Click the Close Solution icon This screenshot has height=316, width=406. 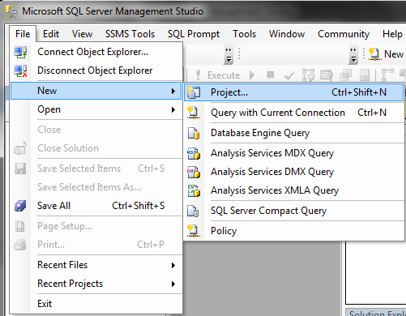[x=20, y=148]
